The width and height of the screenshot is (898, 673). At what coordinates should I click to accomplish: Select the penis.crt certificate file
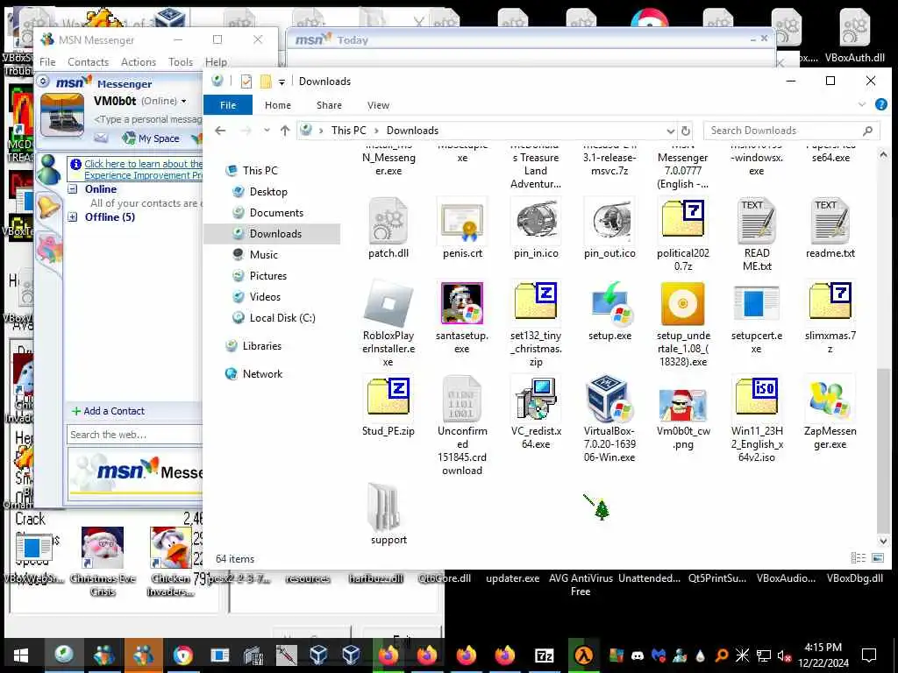(462, 228)
